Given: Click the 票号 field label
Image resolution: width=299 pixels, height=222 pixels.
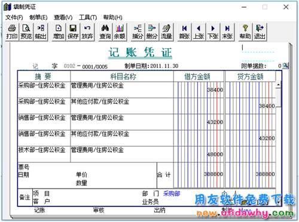Looking at the screenshot, I should (x=24, y=166).
